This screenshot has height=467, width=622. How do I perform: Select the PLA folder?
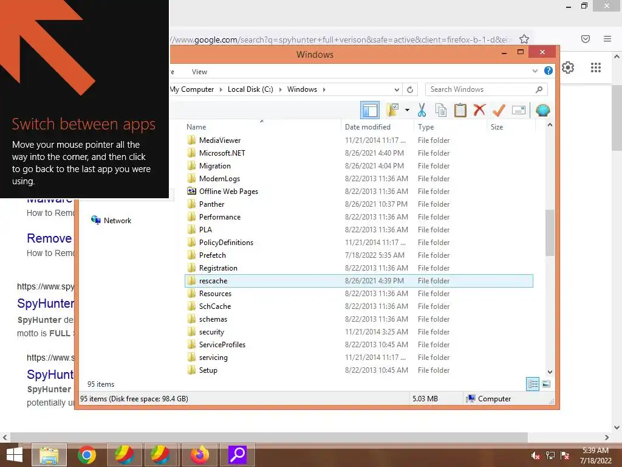[x=205, y=229]
